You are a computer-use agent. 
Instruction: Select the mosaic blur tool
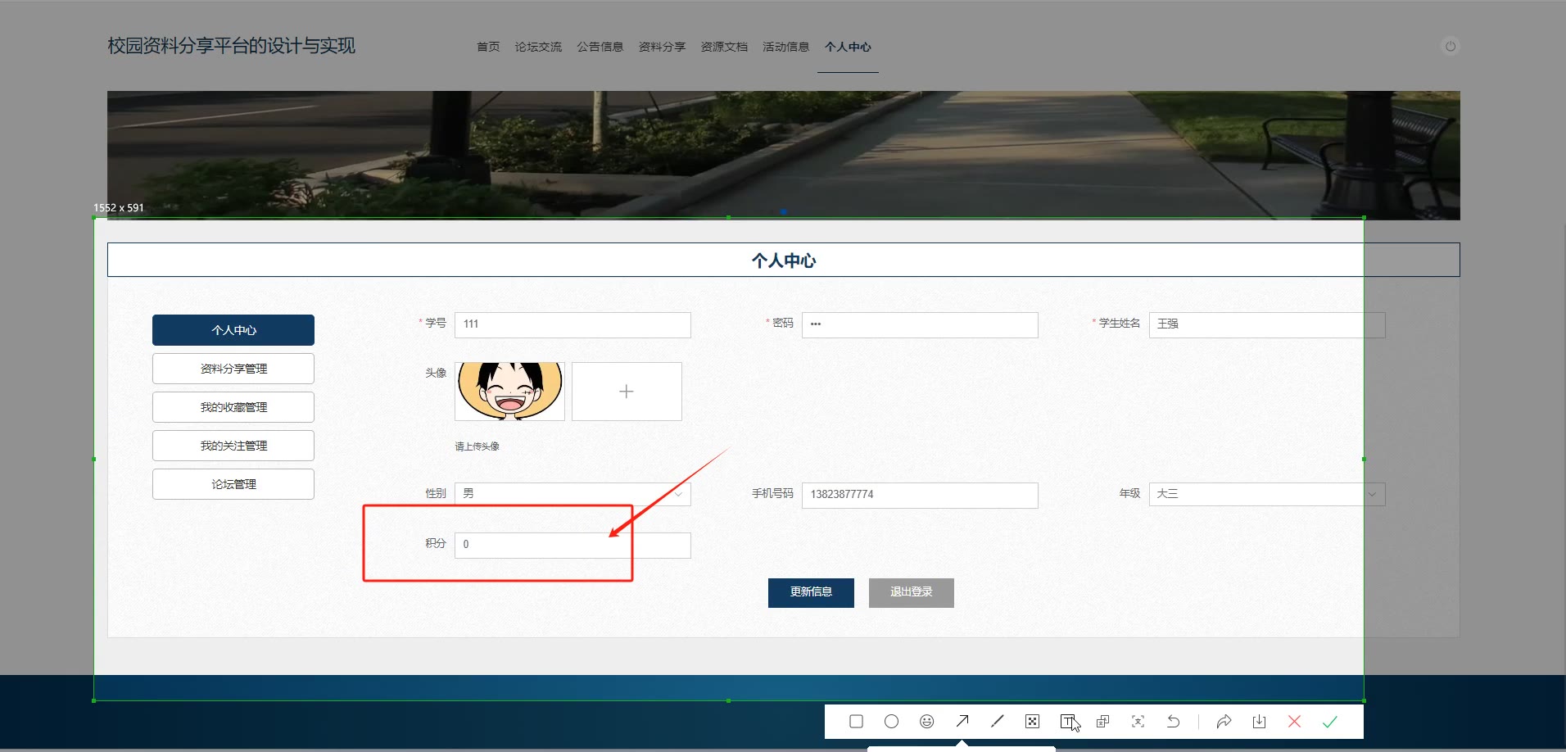coord(1032,722)
